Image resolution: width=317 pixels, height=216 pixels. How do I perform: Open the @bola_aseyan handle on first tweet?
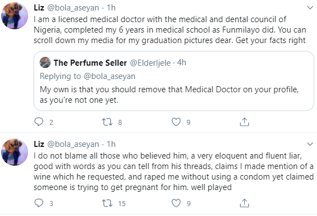click(73, 8)
